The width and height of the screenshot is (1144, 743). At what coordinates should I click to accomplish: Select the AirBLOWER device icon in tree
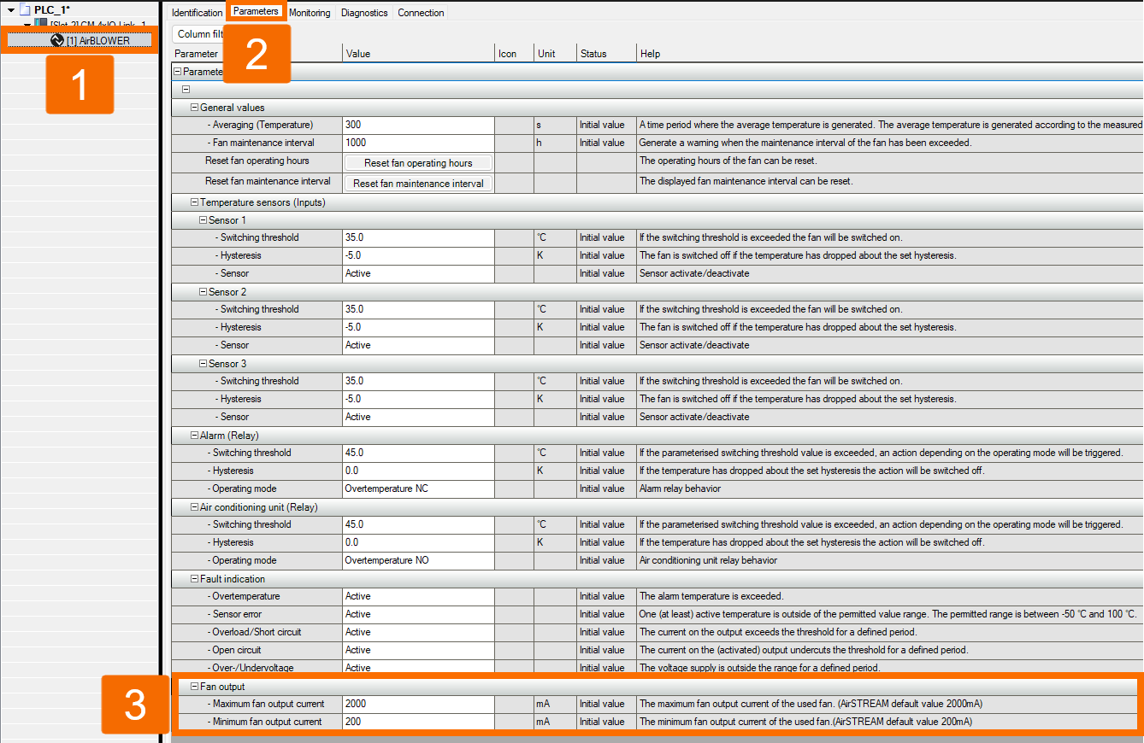pos(57,40)
